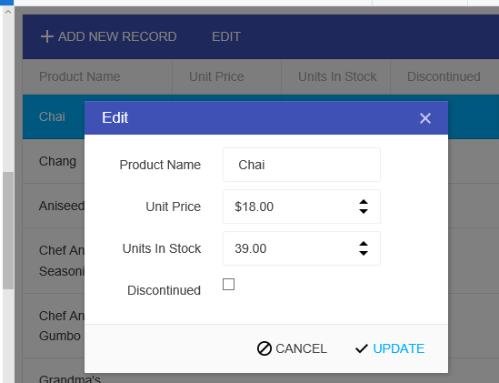Click the EDIT toolbar command

point(226,36)
